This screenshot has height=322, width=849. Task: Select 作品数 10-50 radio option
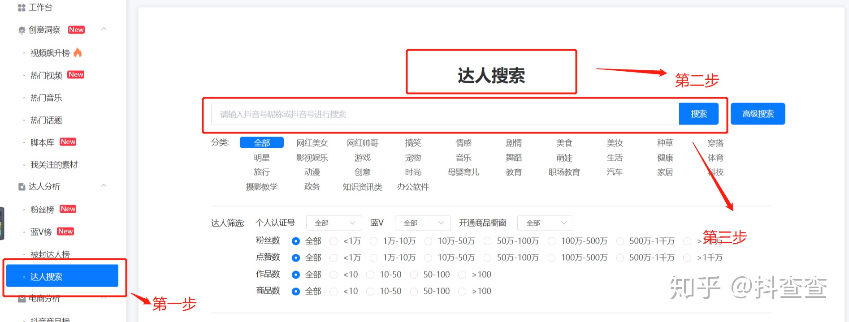tap(370, 275)
